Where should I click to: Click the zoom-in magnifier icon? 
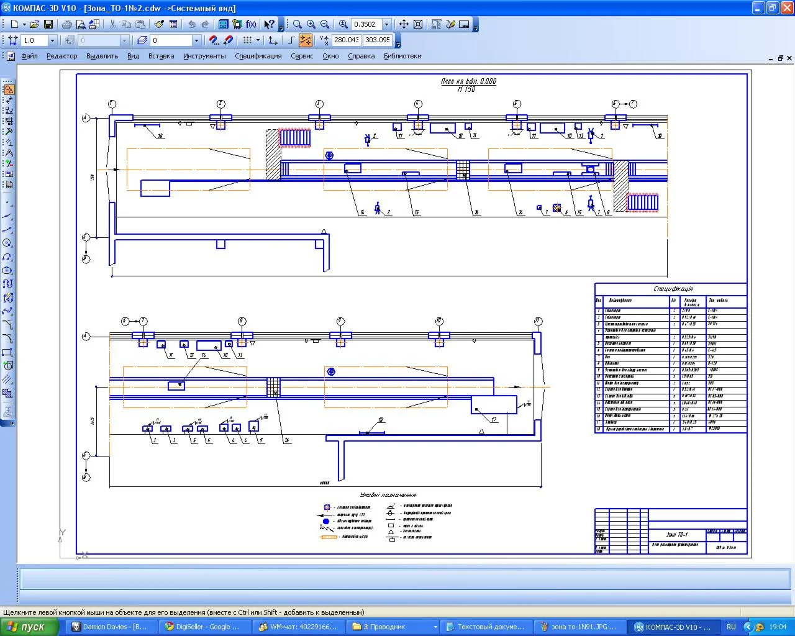(311, 24)
